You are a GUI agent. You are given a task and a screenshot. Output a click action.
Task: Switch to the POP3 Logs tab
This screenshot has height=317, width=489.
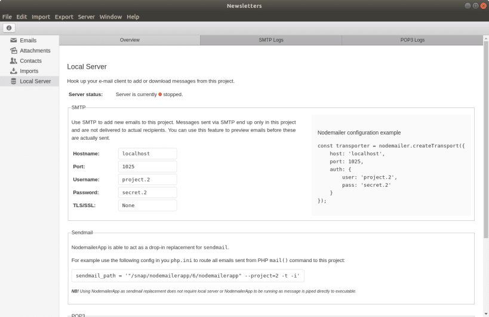click(413, 40)
